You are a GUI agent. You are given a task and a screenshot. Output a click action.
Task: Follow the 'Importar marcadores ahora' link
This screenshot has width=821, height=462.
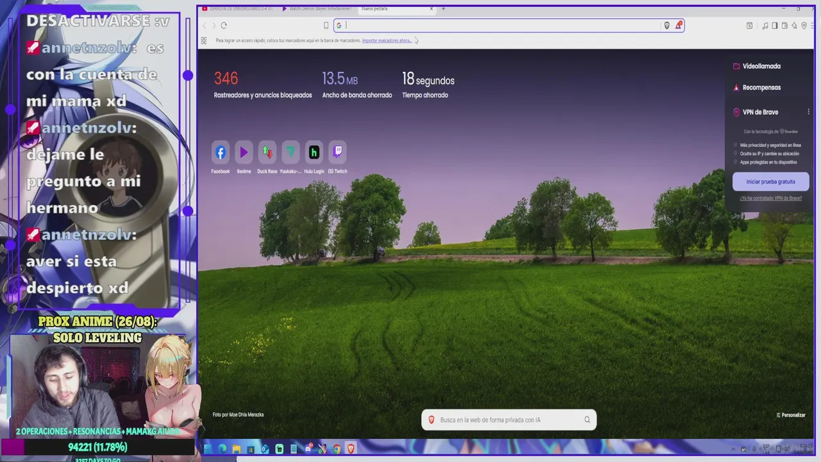387,40
